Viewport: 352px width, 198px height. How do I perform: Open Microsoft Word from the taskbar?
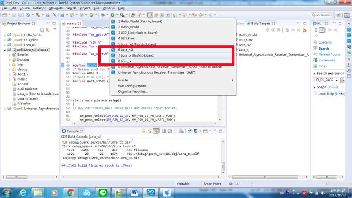tap(134, 193)
